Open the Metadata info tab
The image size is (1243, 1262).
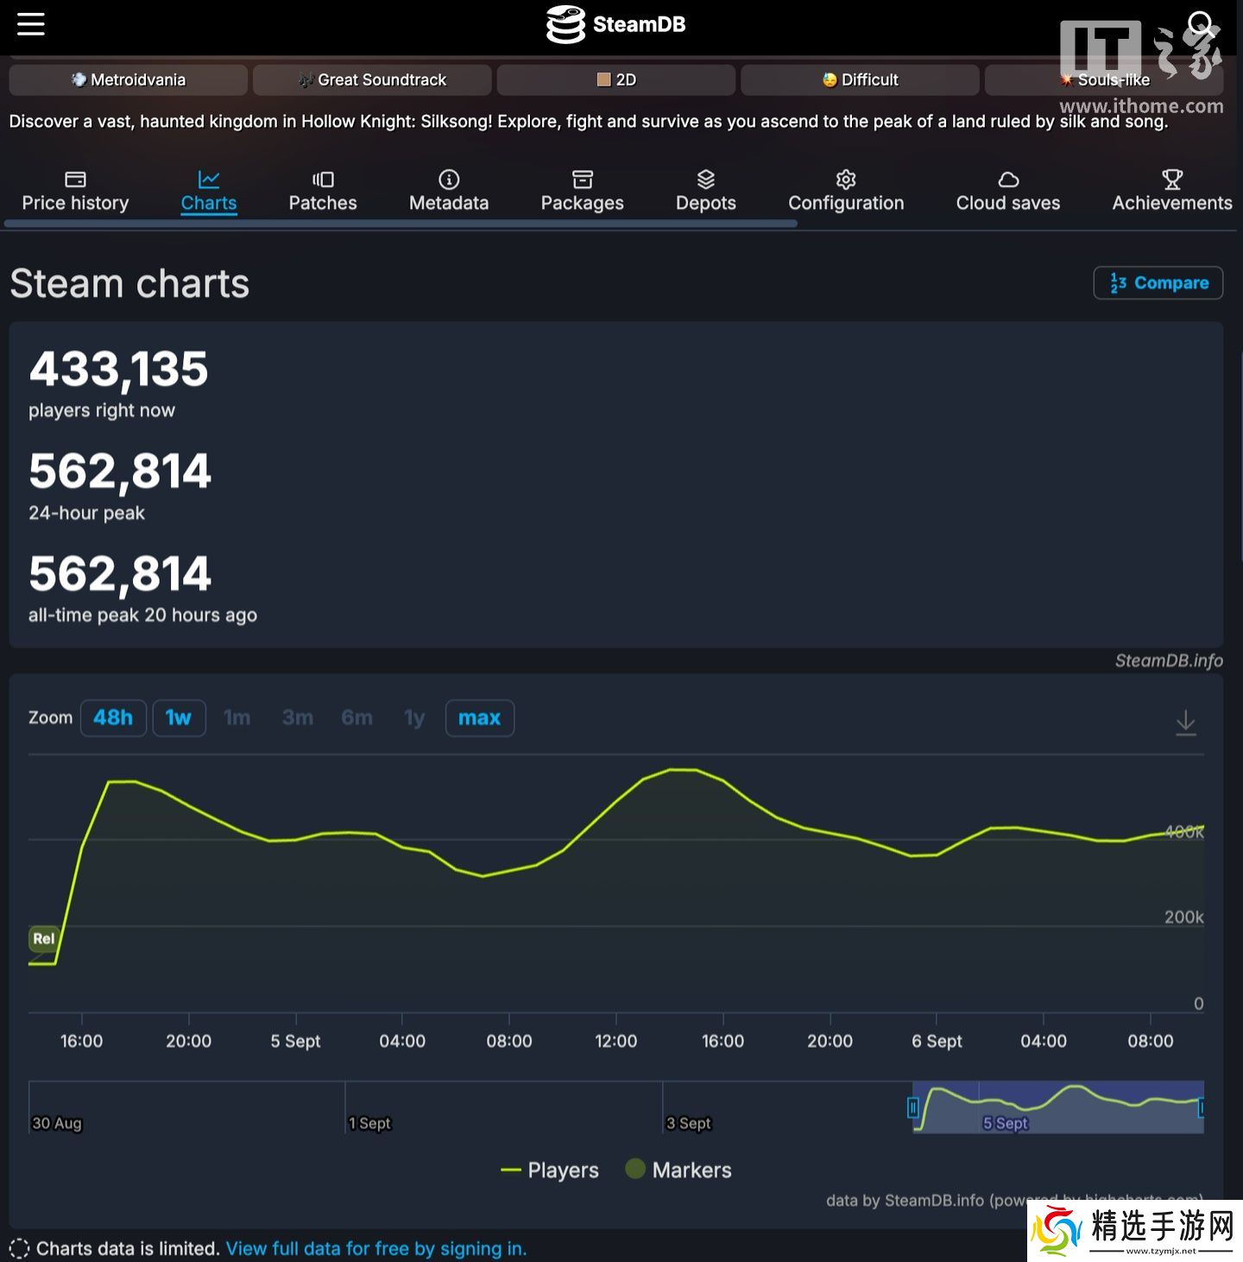tap(448, 191)
